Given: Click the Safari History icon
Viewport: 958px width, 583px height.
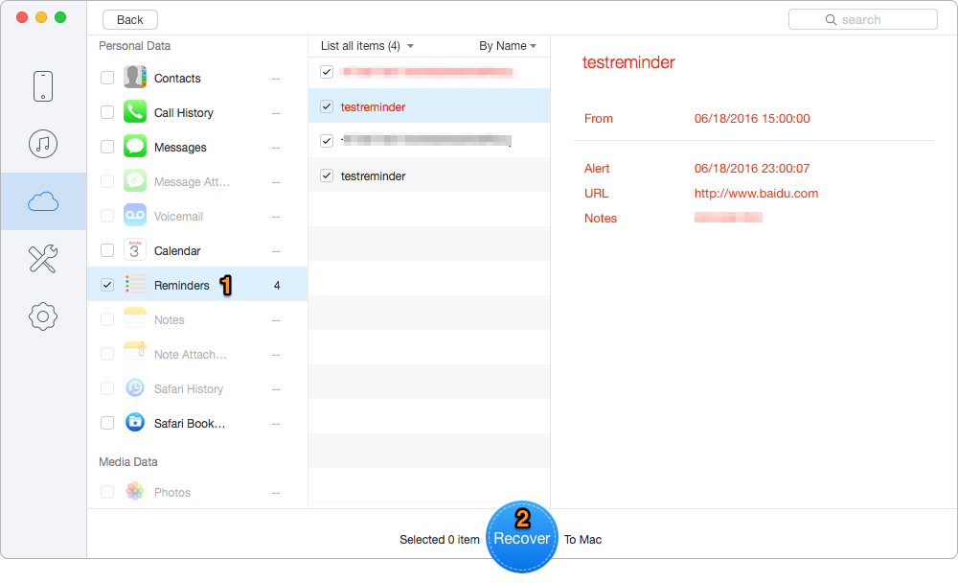Looking at the screenshot, I should pos(135,388).
